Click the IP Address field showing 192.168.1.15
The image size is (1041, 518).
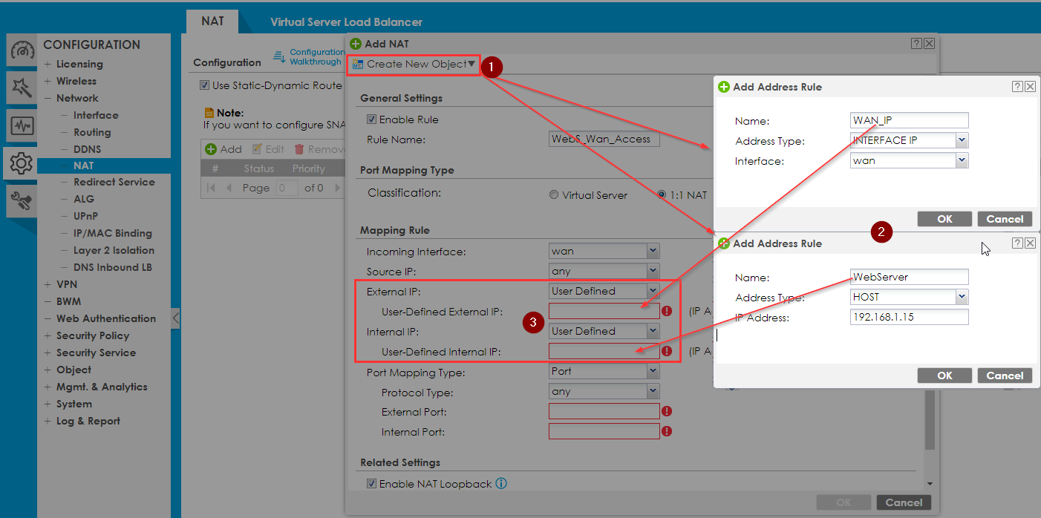(x=909, y=318)
